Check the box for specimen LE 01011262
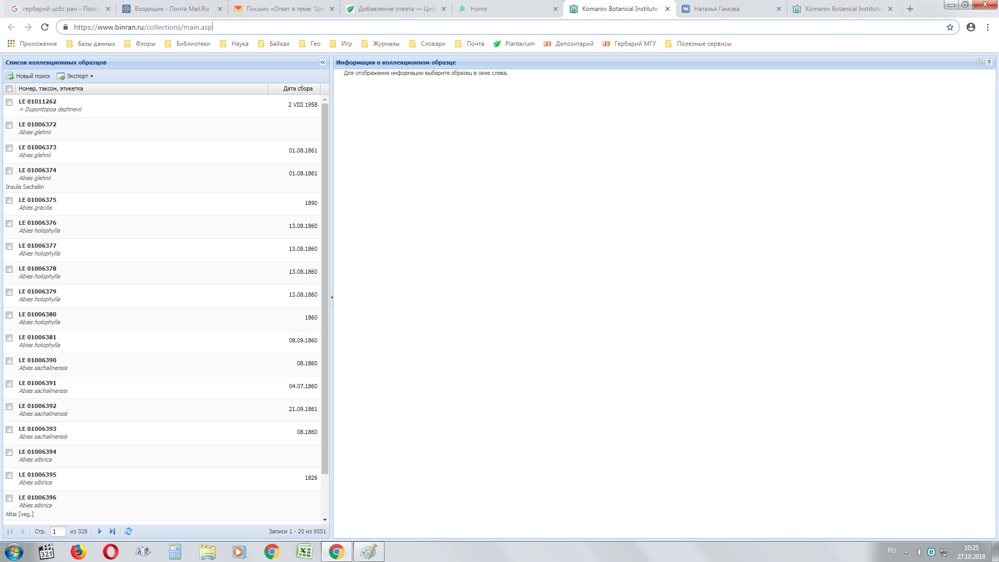Image resolution: width=999 pixels, height=562 pixels. (9, 102)
